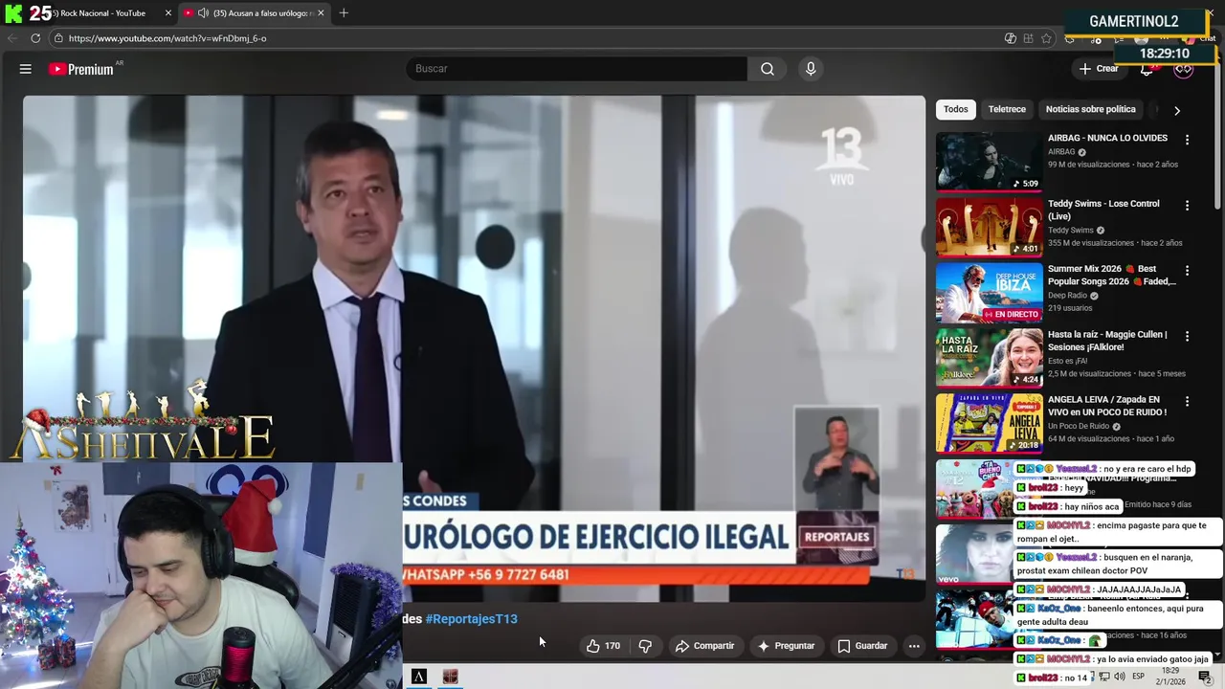Click the Compartir share button
Image resolution: width=1225 pixels, height=689 pixels.
(x=704, y=646)
